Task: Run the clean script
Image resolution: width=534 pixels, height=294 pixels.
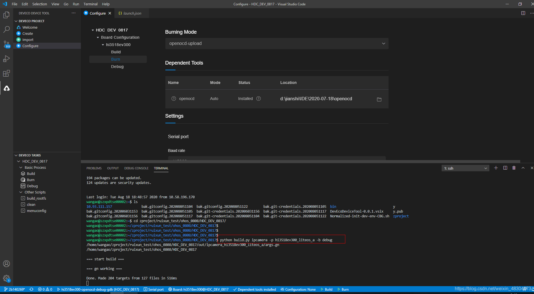Action: (x=31, y=205)
